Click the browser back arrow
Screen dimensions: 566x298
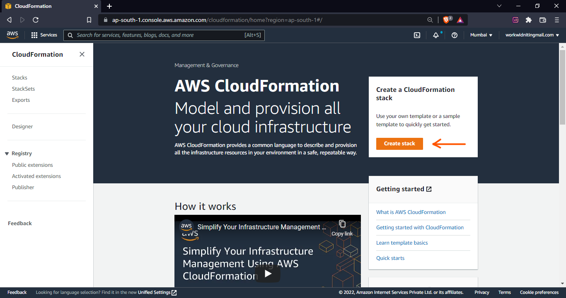point(10,20)
